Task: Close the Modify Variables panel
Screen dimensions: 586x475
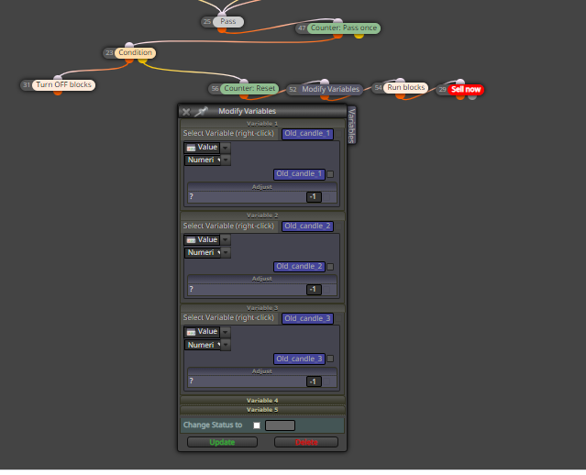Action: [x=186, y=111]
